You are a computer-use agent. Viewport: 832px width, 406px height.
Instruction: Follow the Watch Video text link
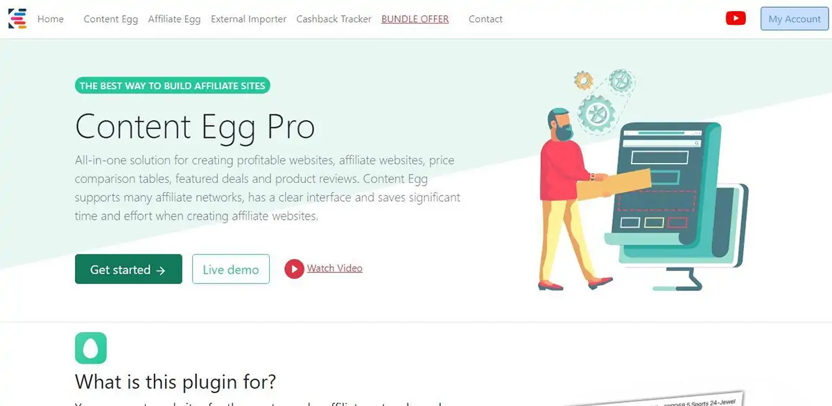(335, 268)
